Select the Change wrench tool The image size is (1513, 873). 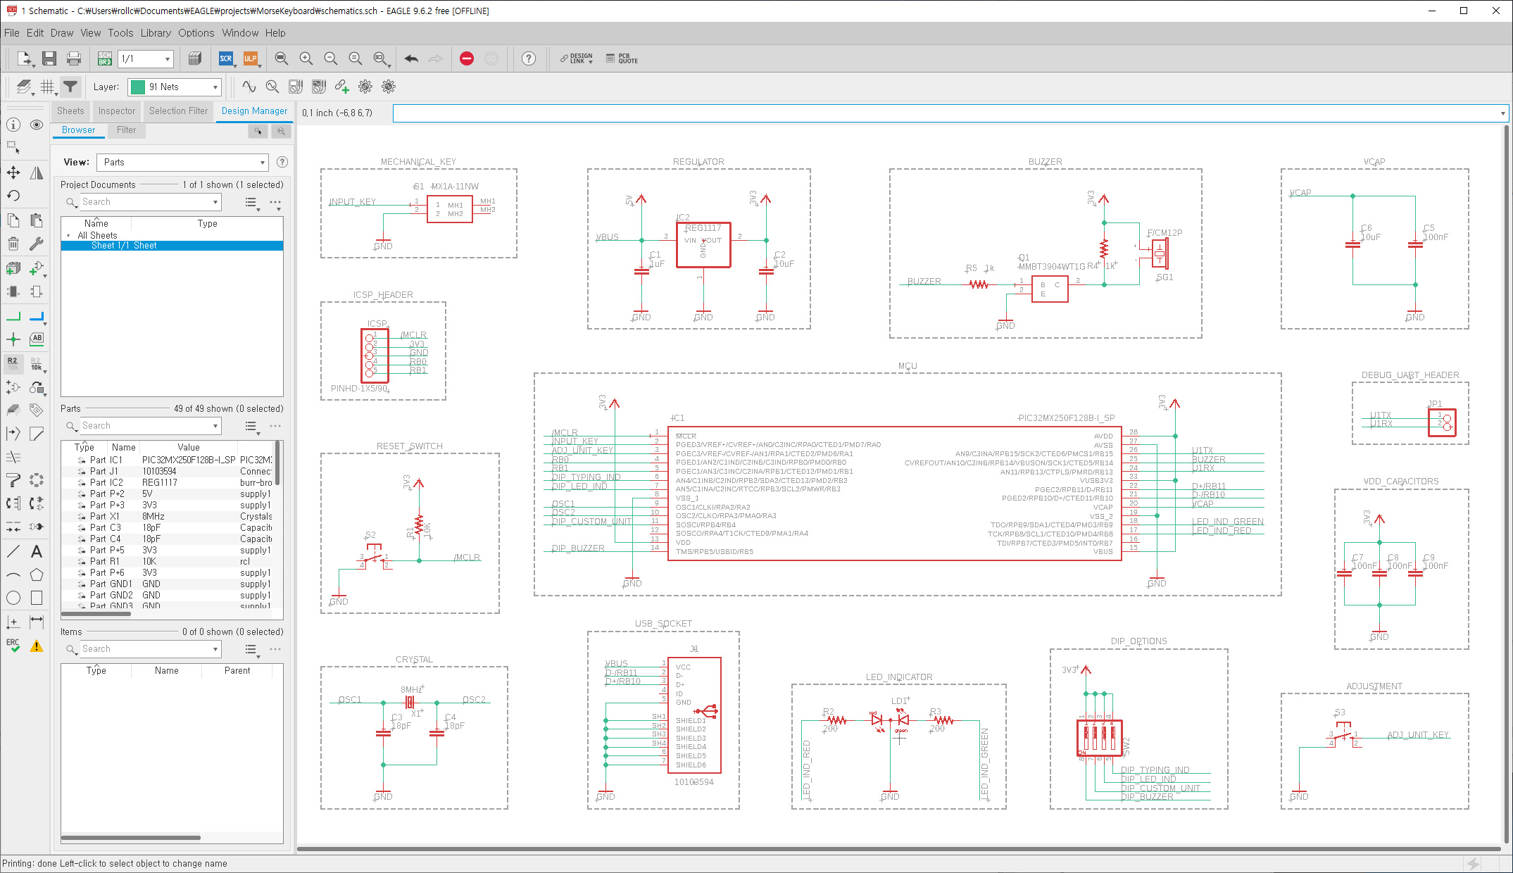click(x=37, y=244)
